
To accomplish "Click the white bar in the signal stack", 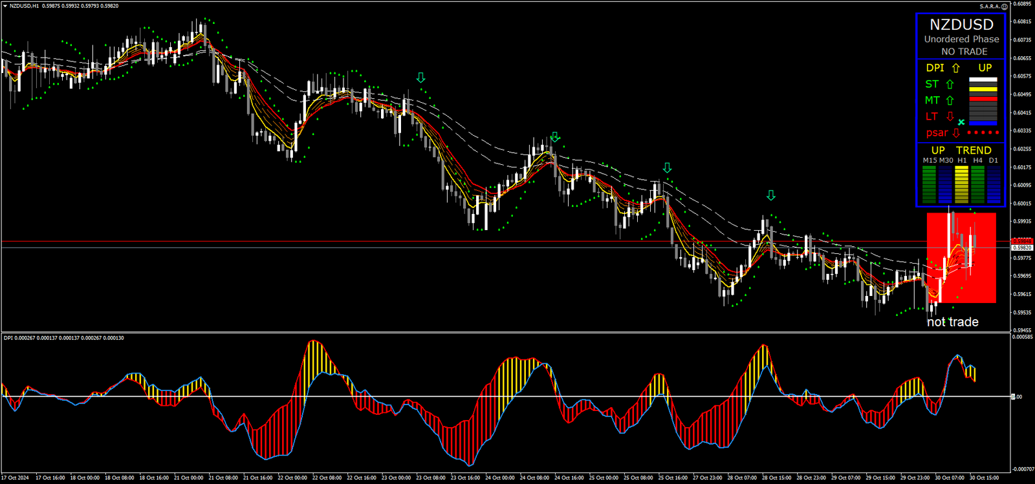I will tap(983, 80).
